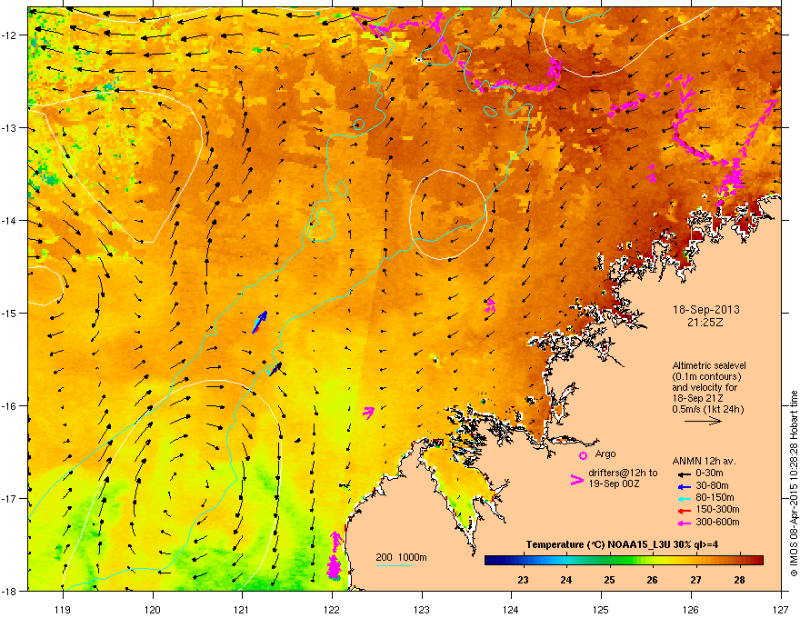This screenshot has height=618, width=800.
Task: Click latitude axis label -14
Action: (10, 220)
